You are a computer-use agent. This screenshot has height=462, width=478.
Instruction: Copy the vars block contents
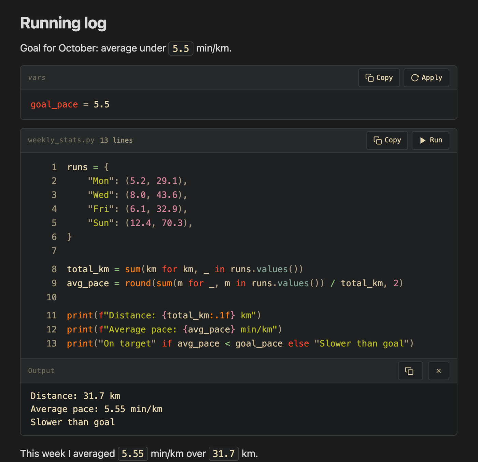379,78
